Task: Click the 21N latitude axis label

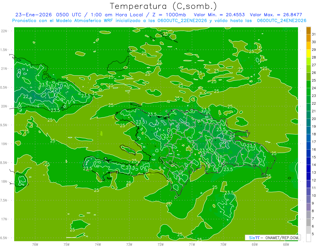Action: [4, 69]
